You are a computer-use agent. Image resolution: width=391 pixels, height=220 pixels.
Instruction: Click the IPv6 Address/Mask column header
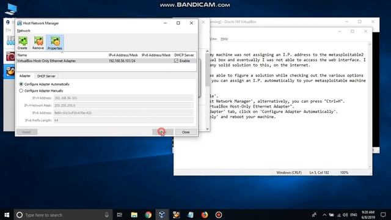[156, 55]
